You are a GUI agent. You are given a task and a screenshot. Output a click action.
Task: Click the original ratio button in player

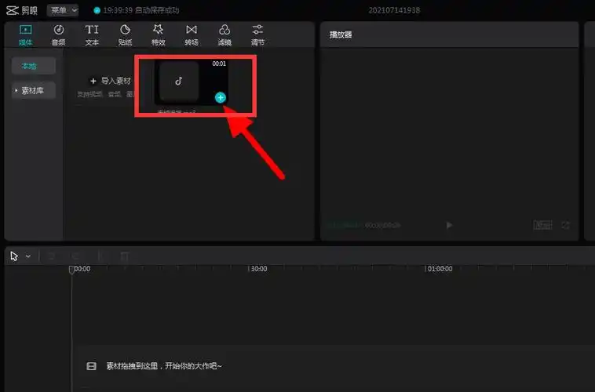(542, 225)
